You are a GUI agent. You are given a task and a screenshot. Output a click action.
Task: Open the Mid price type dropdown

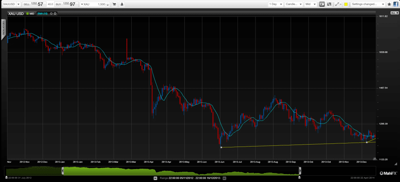tap(311, 4)
